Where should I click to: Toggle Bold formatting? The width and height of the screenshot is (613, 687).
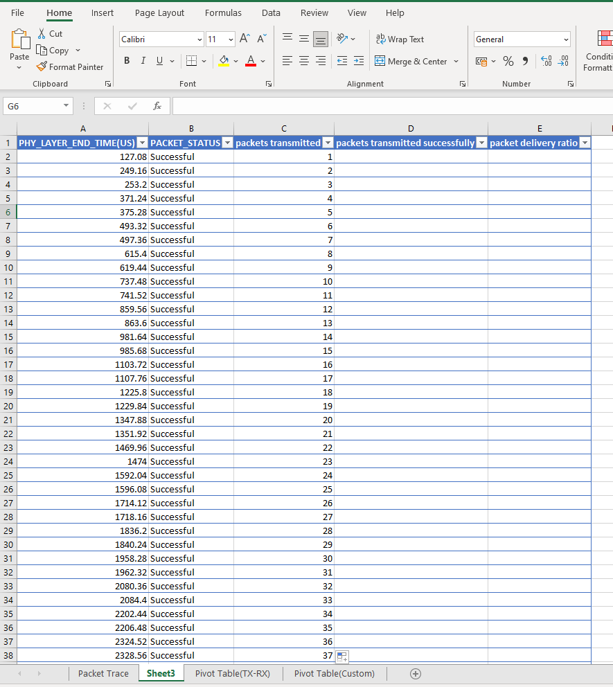(x=127, y=60)
